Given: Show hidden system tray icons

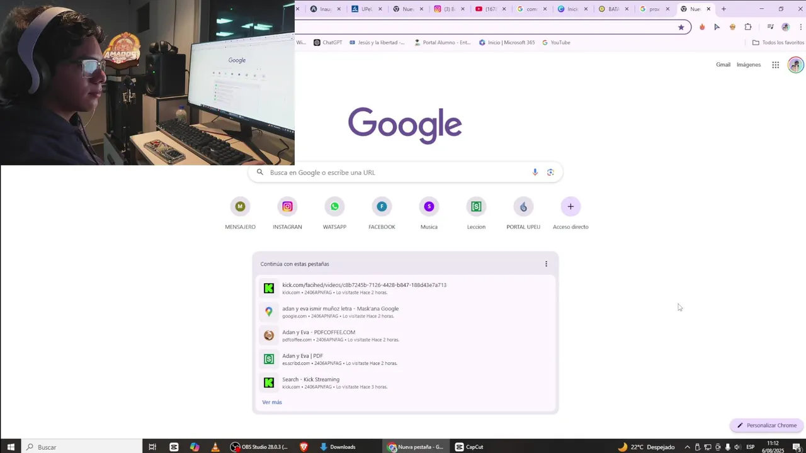Looking at the screenshot, I should click(x=687, y=447).
